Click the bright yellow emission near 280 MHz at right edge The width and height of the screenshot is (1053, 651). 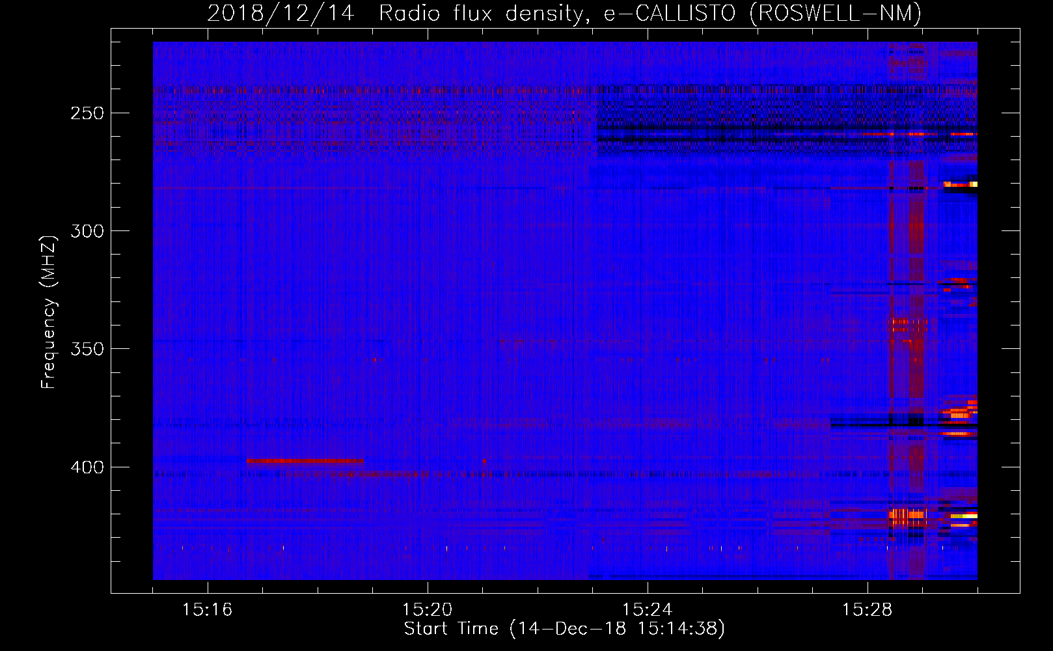(x=961, y=184)
